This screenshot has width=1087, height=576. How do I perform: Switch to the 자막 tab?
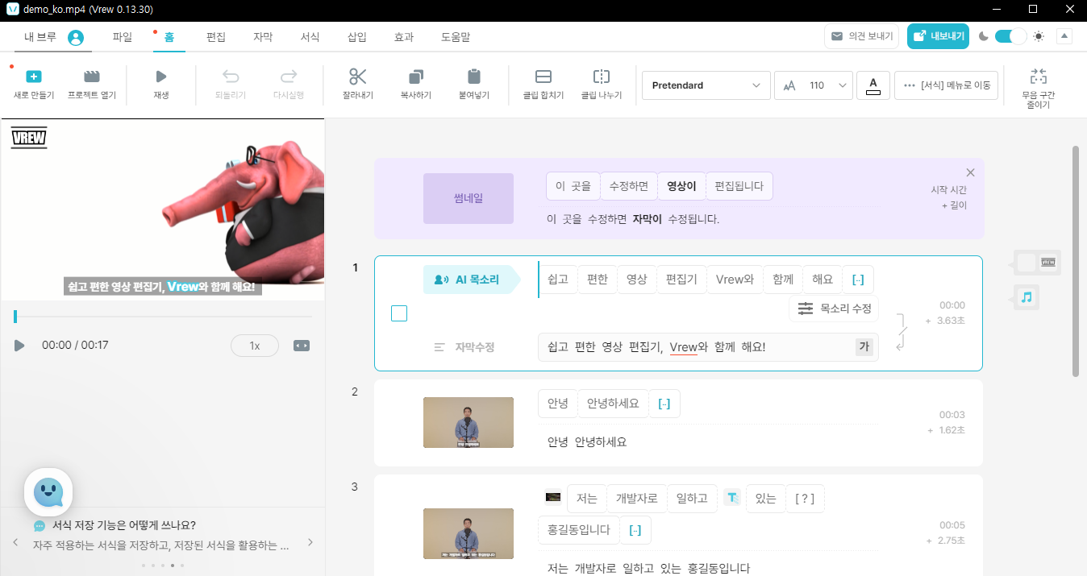263,37
